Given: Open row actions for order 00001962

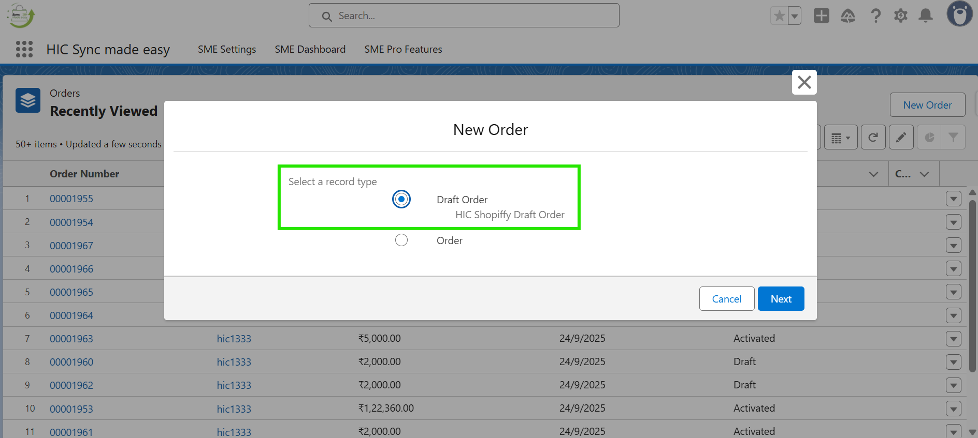Looking at the screenshot, I should (x=954, y=385).
